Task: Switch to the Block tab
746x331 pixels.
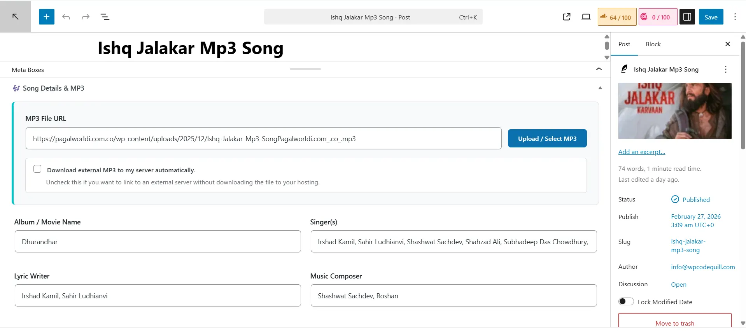Action: click(653, 44)
